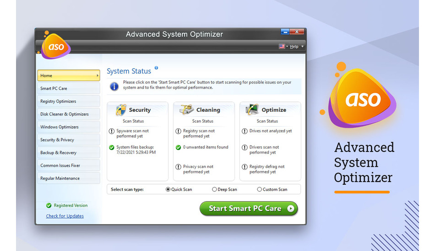Click the US flag language icon
The width and height of the screenshot is (435, 251).
coord(282,47)
